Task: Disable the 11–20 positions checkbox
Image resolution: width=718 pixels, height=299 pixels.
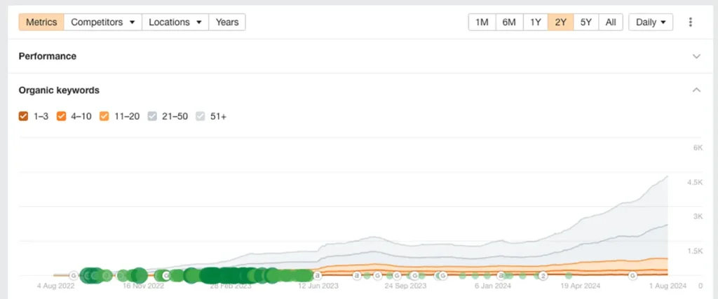Action: click(105, 116)
